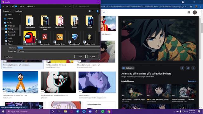
Task: Click the Cancel button
Action: pyautogui.click(x=93, y=57)
